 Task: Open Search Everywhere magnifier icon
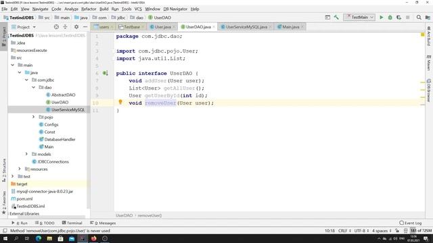pos(419,18)
